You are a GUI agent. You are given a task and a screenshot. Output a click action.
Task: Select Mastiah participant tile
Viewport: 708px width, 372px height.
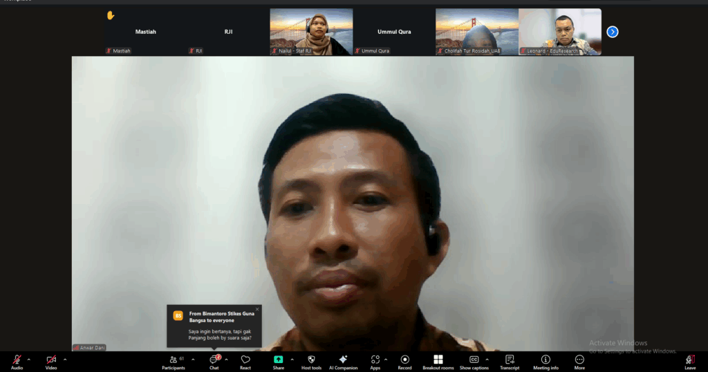(145, 32)
